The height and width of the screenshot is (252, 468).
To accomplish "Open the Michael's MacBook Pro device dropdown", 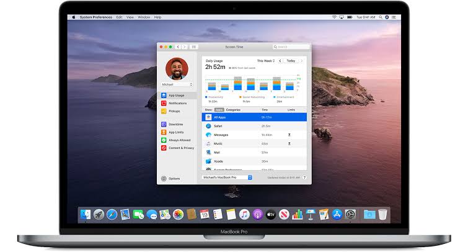I will point(227,178).
